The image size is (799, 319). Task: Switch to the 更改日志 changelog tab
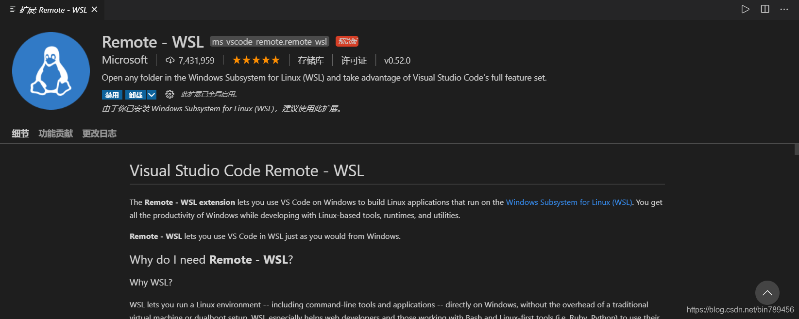click(100, 134)
